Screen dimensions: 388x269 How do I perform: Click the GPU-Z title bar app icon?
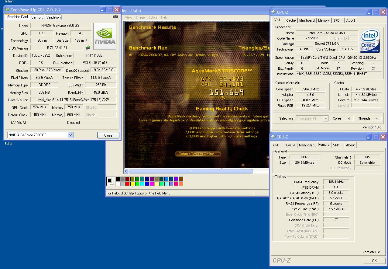coord(7,10)
